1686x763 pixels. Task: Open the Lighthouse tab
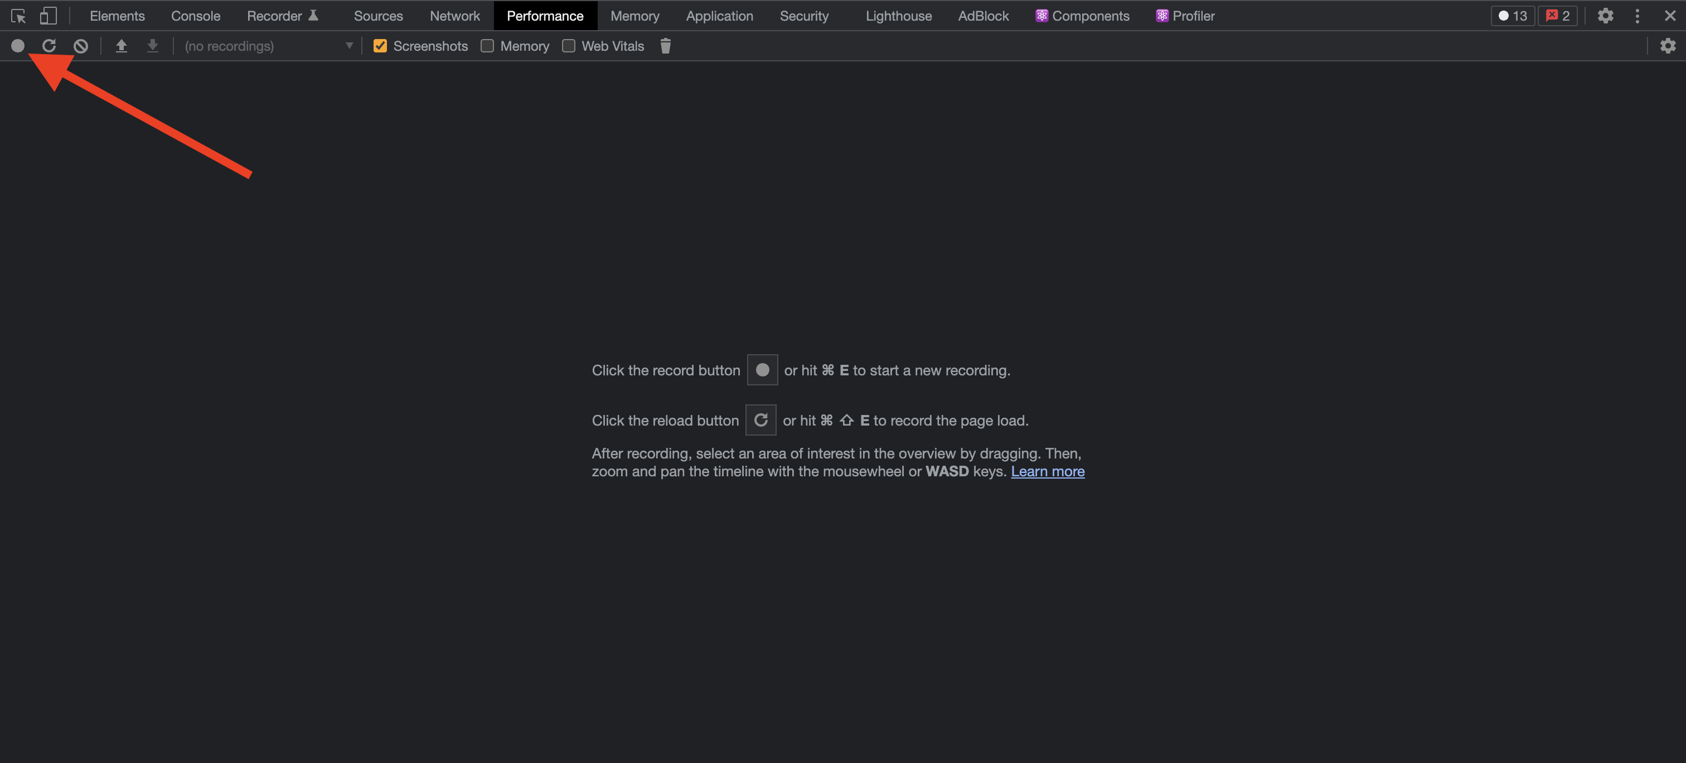(898, 16)
